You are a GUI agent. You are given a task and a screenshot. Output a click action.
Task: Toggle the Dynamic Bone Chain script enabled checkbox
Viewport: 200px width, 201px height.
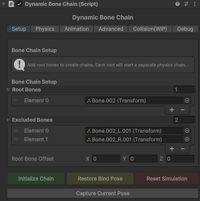(19, 4)
